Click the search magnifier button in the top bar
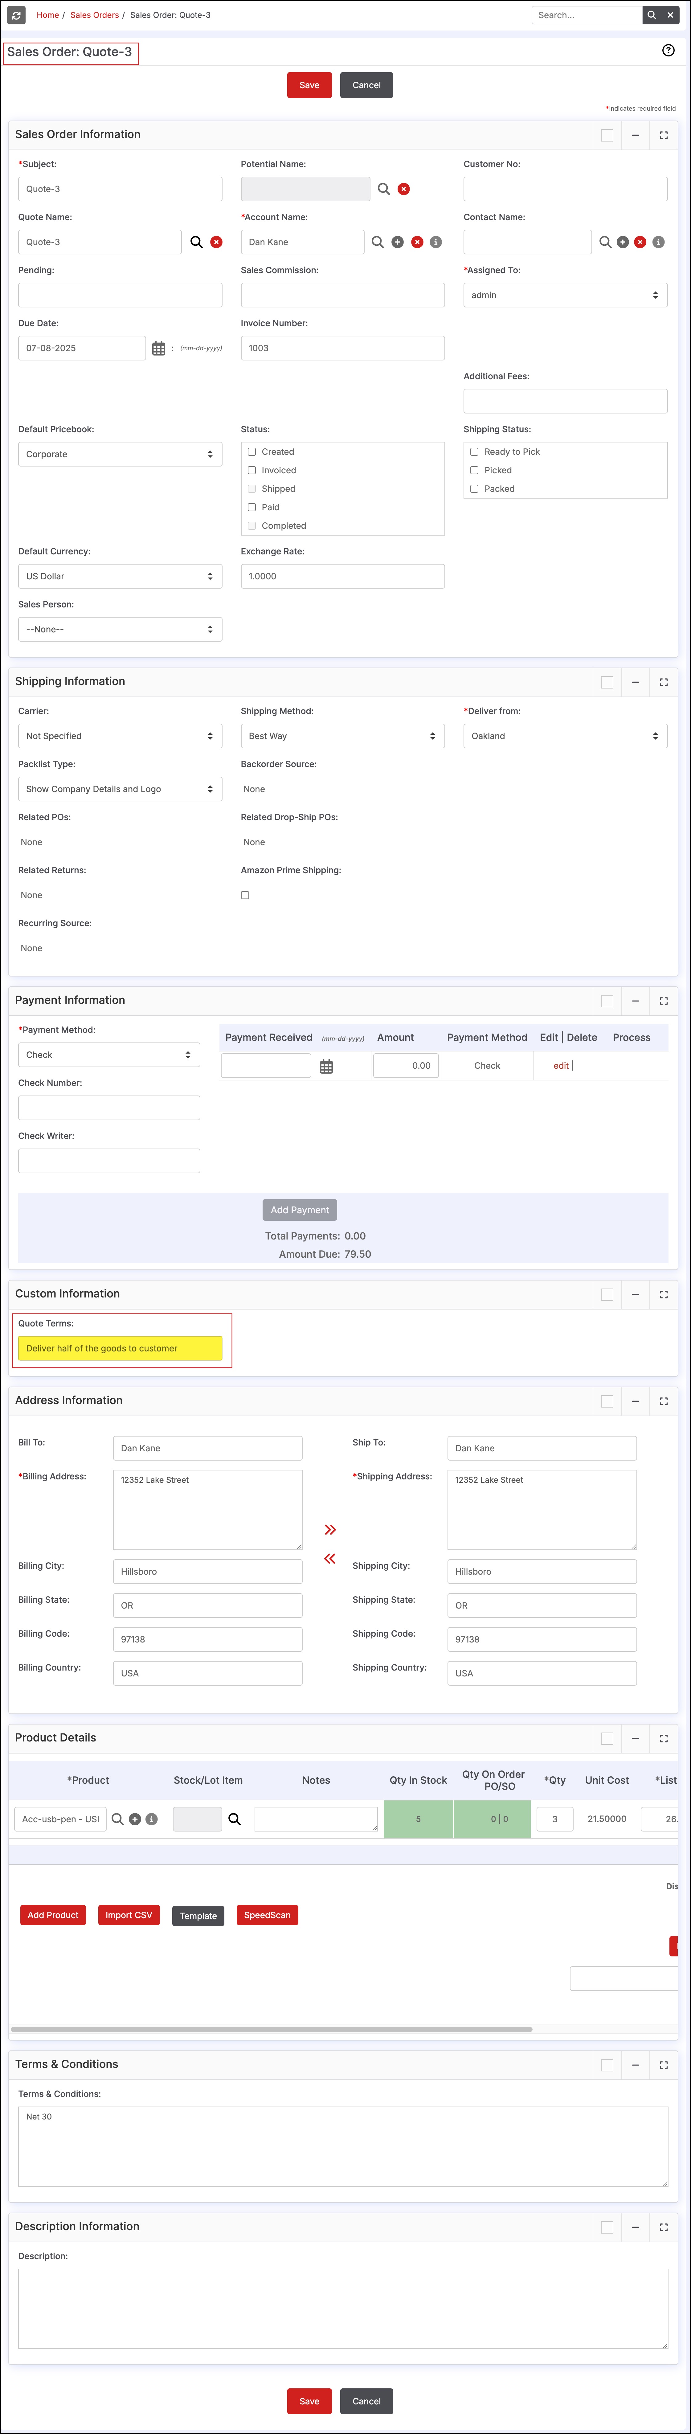The height and width of the screenshot is (2434, 691). tap(651, 15)
